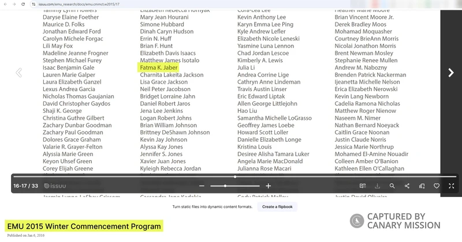Click the name Andrew M. Nabozny
The image size is (462, 242).
pyautogui.click(x=360, y=67)
